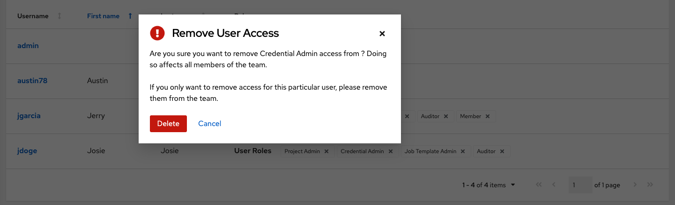The image size is (675, 205).
Task: Remove Auditor role from jdoge row
Action: (x=502, y=151)
